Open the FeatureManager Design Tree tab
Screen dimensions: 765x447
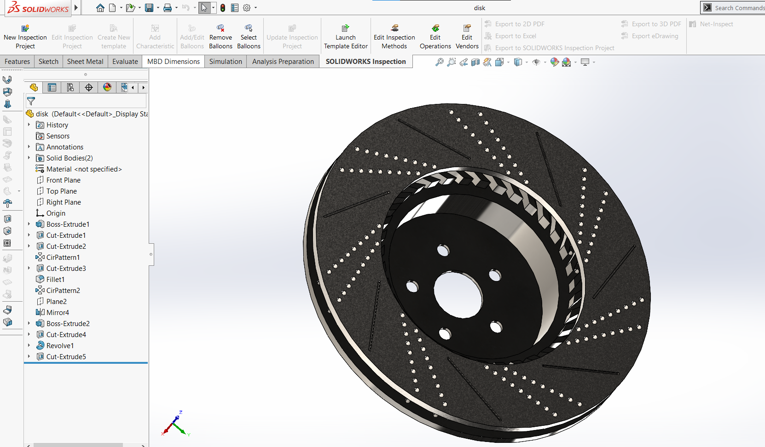34,87
